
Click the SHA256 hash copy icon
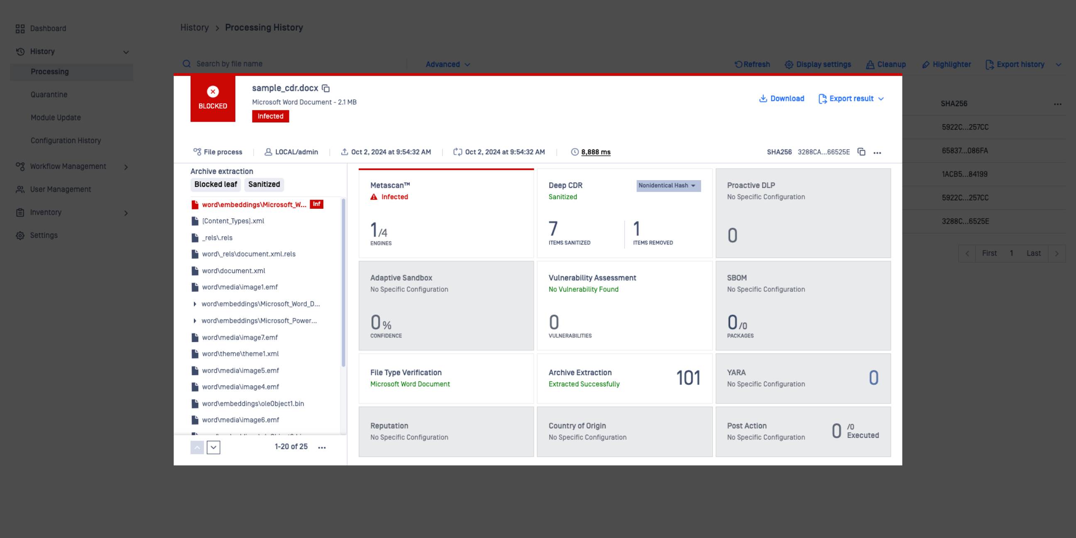pyautogui.click(x=861, y=152)
